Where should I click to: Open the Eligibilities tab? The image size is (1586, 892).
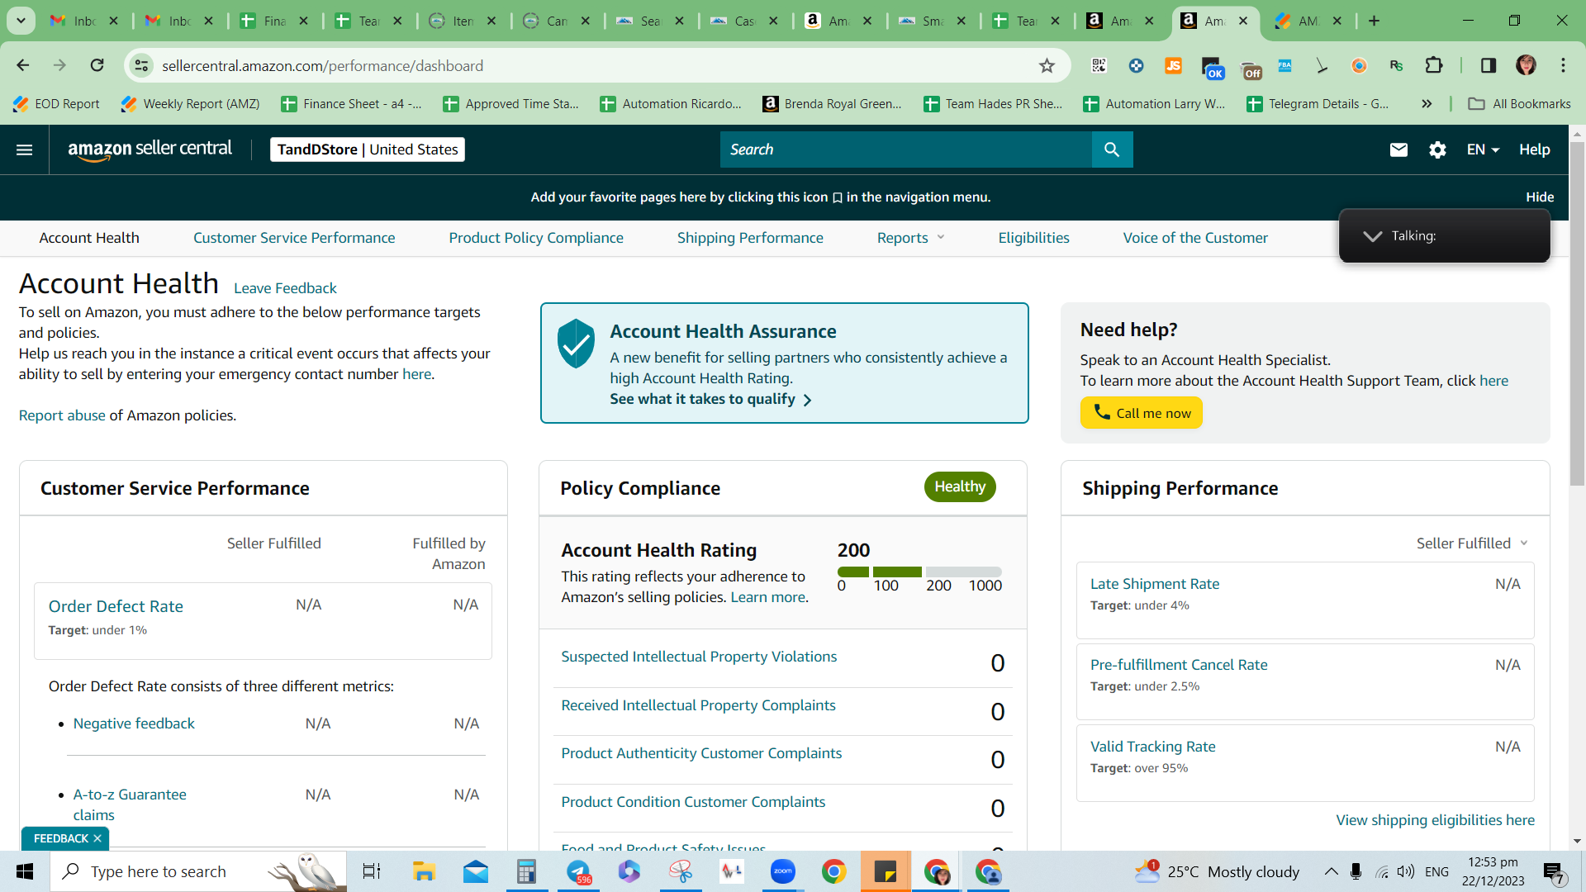tap(1033, 238)
